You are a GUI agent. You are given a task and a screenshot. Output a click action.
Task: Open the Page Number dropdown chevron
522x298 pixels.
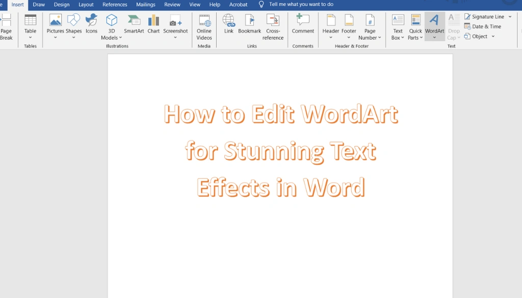click(379, 38)
